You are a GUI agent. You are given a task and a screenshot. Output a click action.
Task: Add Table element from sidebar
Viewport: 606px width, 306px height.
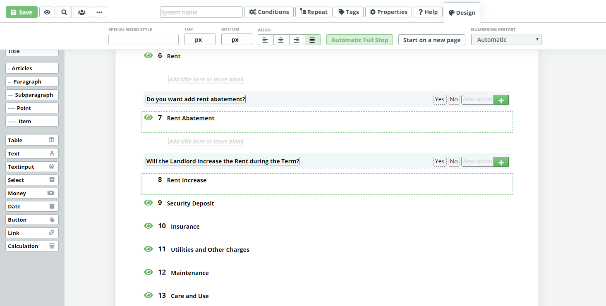click(32, 140)
